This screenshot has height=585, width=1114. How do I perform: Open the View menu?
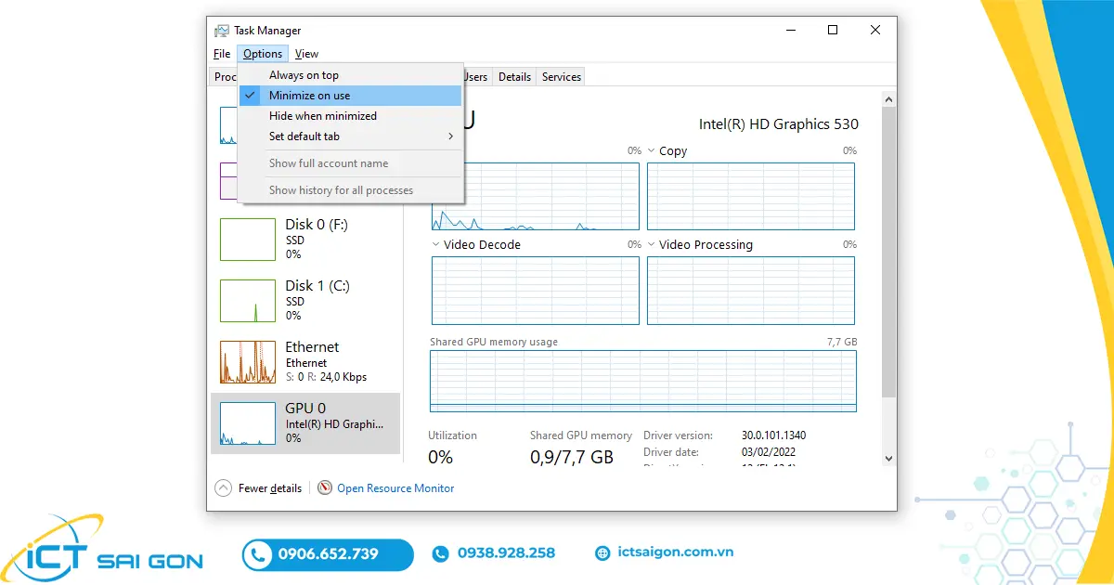click(x=306, y=54)
